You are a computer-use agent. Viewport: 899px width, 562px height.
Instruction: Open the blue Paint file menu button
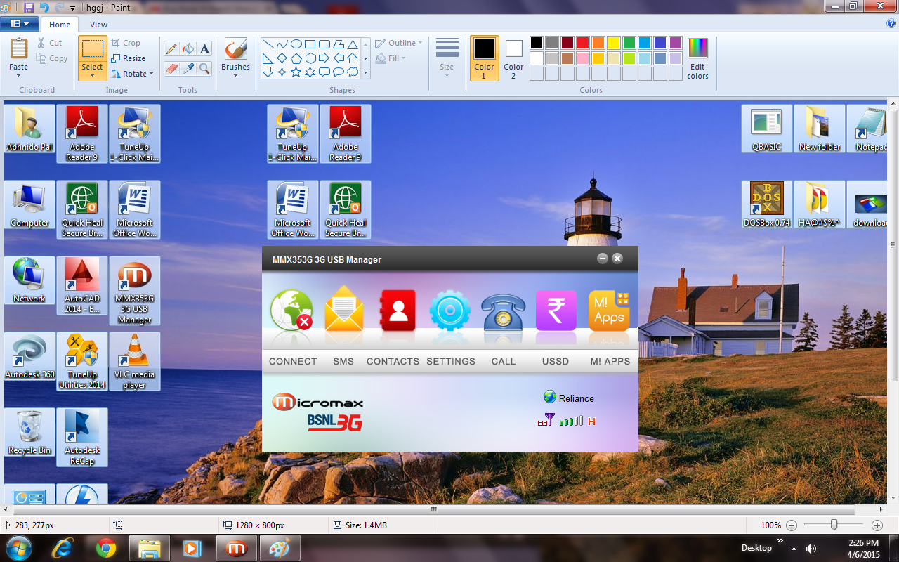point(19,24)
